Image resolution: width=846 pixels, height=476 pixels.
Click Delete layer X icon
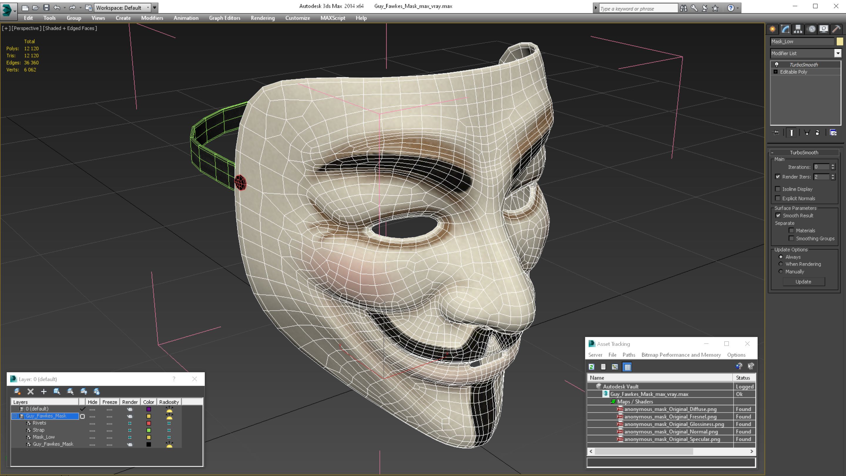tap(31, 391)
